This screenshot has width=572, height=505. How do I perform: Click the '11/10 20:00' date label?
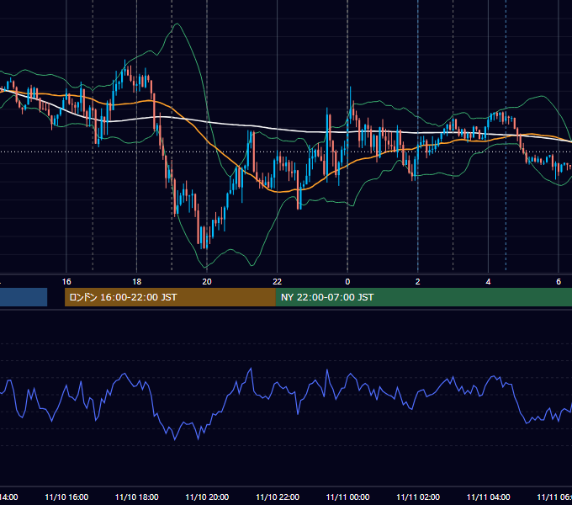(207, 497)
